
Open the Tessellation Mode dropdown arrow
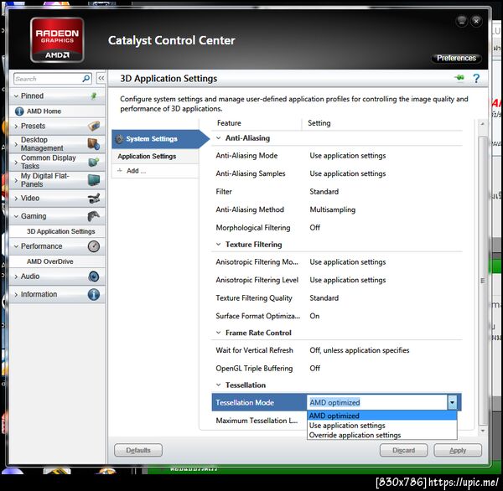[x=452, y=402]
